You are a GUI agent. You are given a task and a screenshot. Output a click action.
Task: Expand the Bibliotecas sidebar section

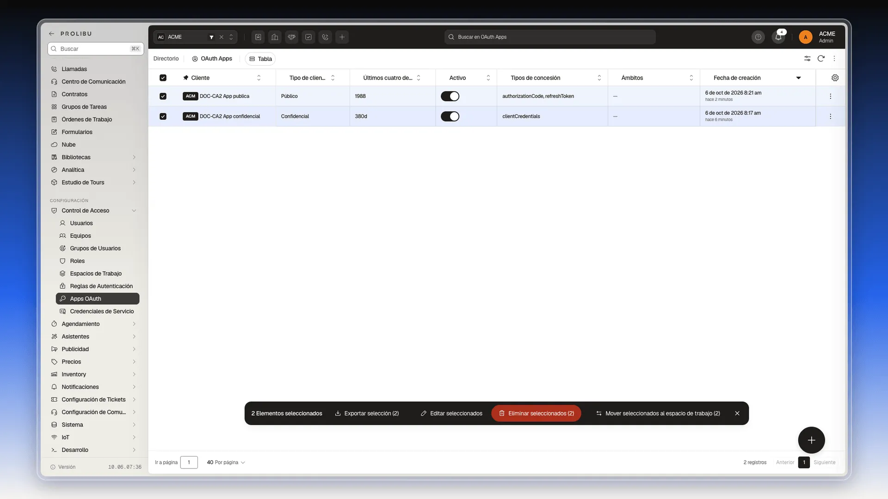(94, 157)
